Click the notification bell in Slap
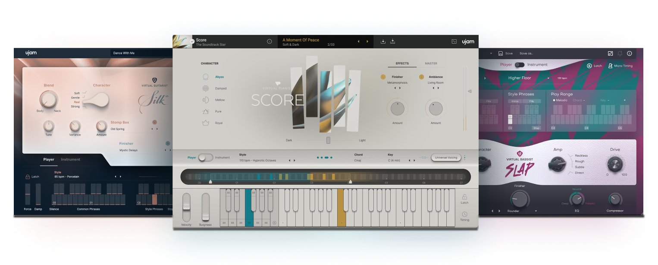The image size is (658, 265). pyautogui.click(x=620, y=54)
